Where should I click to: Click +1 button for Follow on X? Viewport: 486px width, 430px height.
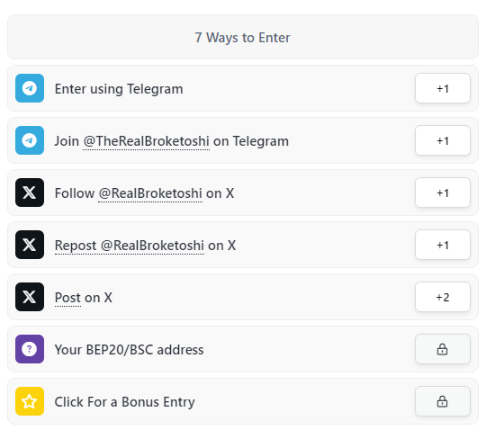click(443, 193)
